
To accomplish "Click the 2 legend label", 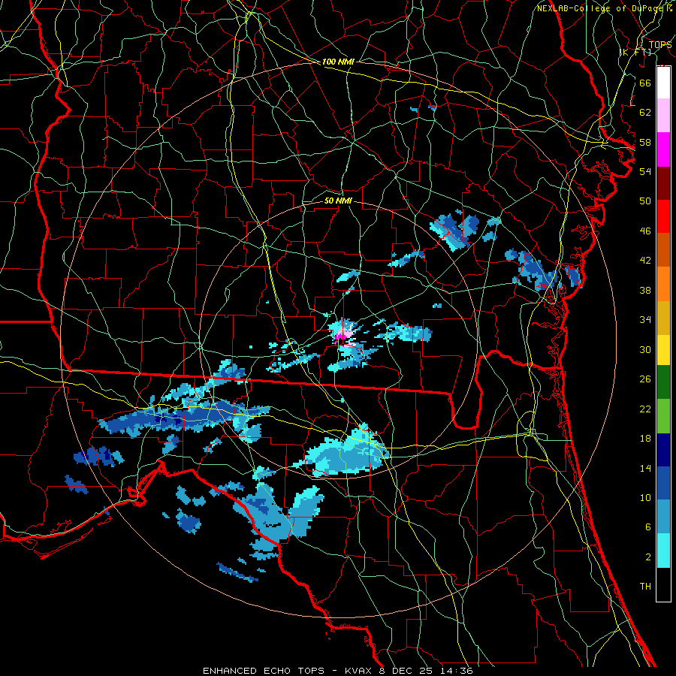I will (x=647, y=557).
